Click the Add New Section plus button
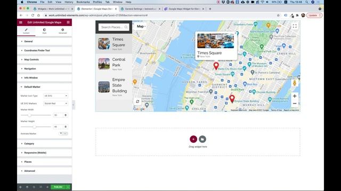 coord(193,139)
